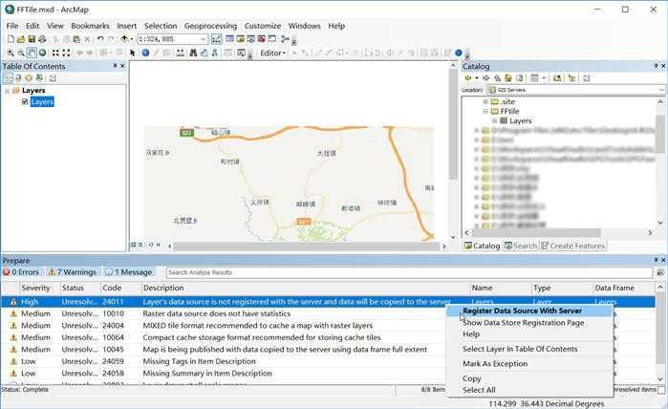Select the Missing Tags in Item Description row

tap(224, 361)
